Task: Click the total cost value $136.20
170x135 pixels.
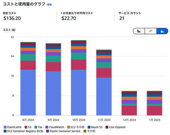Action: pos(12,18)
